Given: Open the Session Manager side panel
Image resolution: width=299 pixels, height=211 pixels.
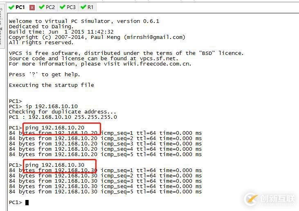Looking at the screenshot, I should point(2,26).
